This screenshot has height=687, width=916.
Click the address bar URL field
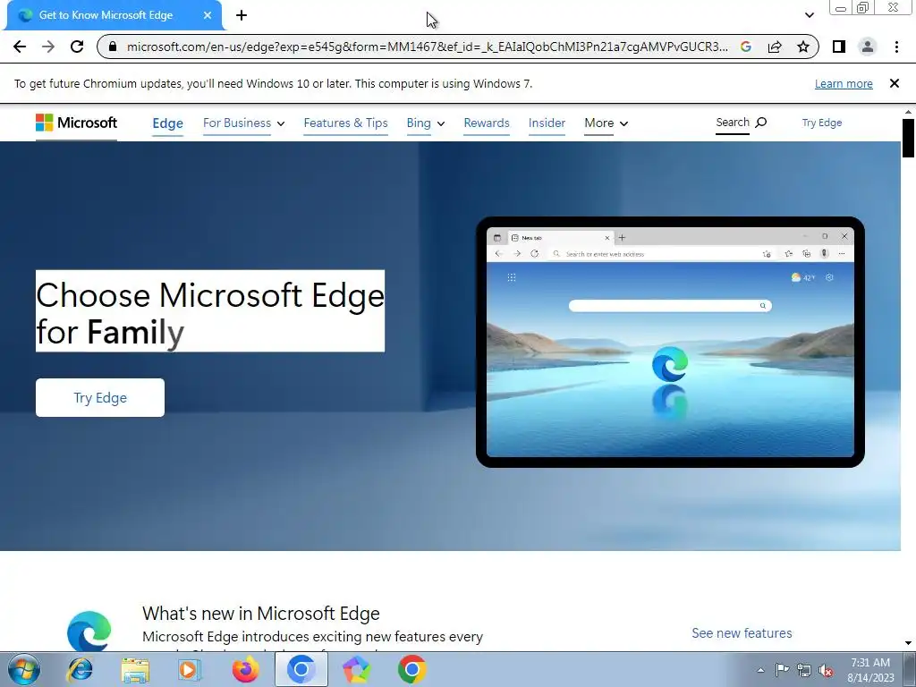point(427,47)
